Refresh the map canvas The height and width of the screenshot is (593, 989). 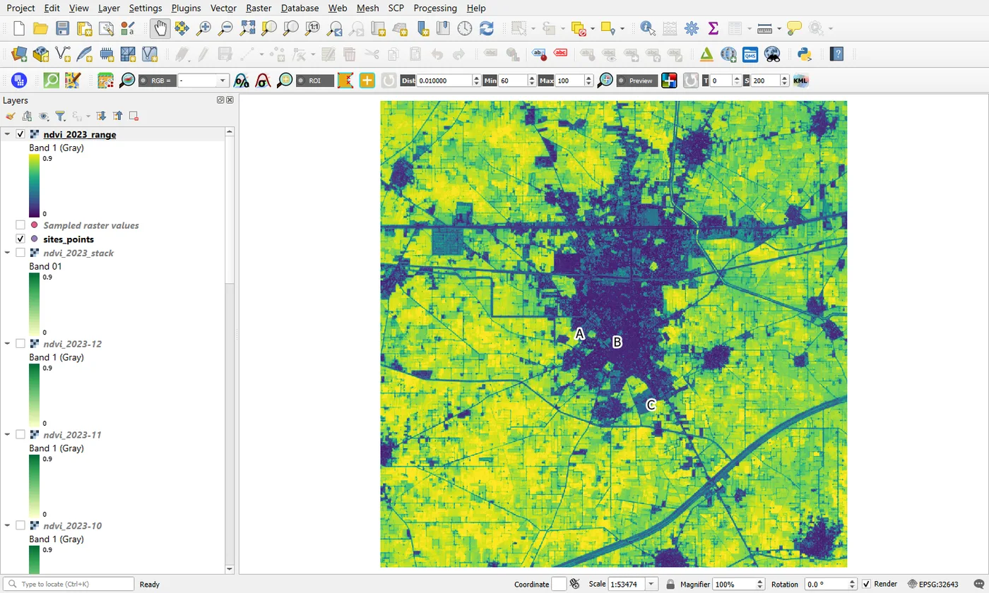[487, 29]
